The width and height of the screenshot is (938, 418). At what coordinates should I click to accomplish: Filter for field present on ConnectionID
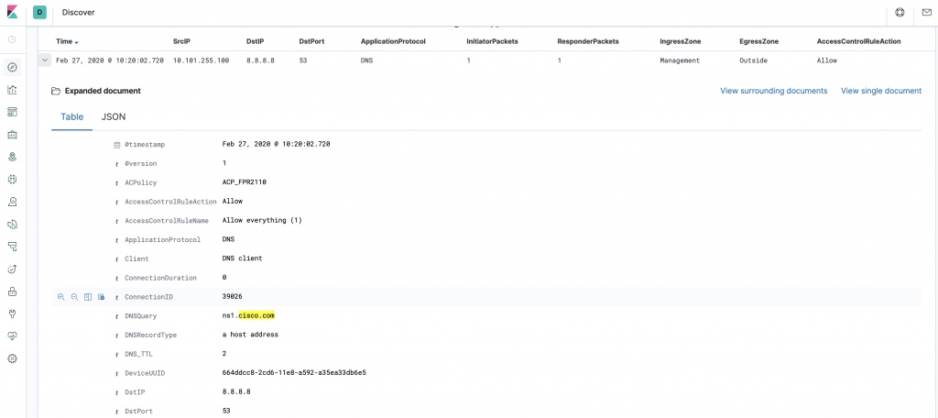click(101, 297)
